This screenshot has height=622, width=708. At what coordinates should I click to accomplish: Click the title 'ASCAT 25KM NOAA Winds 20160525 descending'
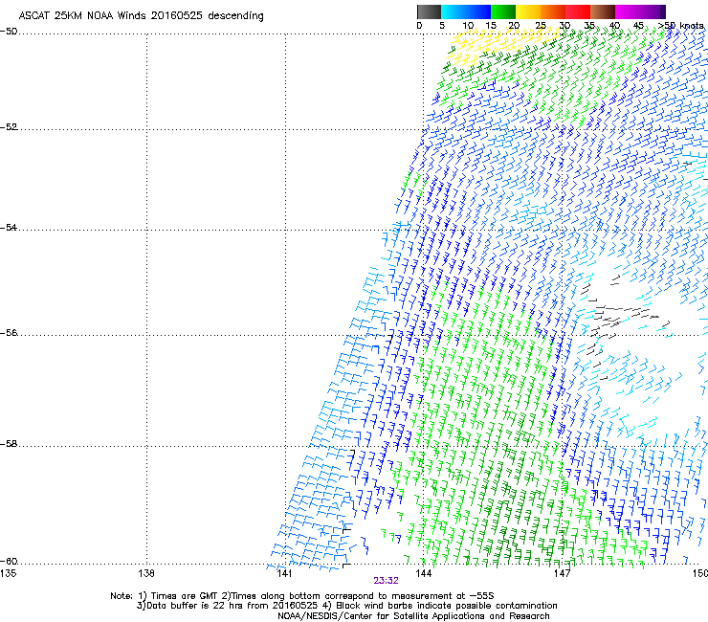tap(141, 16)
